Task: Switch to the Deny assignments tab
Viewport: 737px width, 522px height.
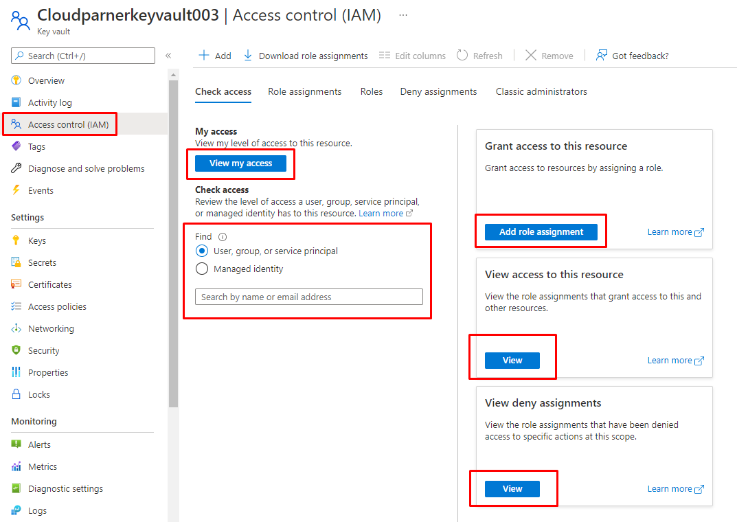Action: click(x=438, y=91)
